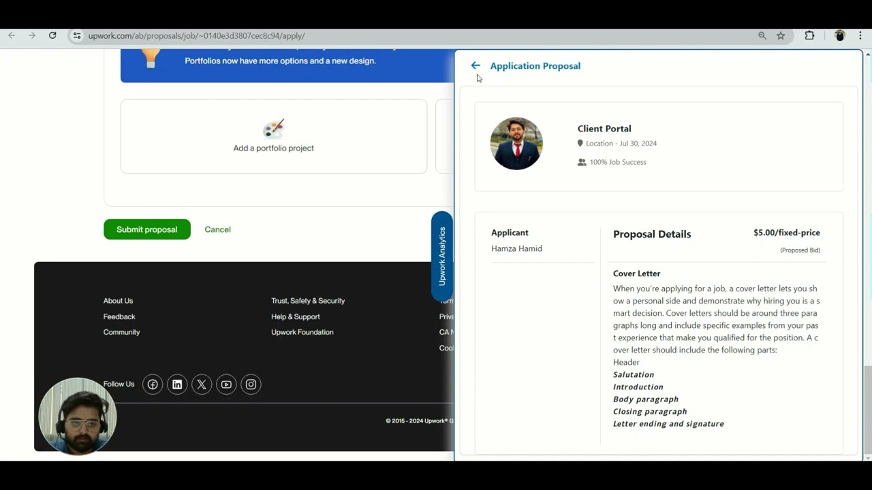Go back using the browser back arrow
Viewport: 872px width, 490px height.
click(12, 35)
